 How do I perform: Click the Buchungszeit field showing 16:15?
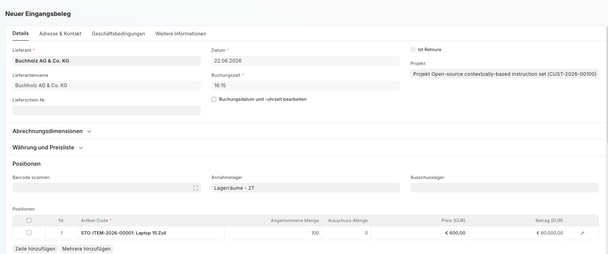pyautogui.click(x=306, y=85)
